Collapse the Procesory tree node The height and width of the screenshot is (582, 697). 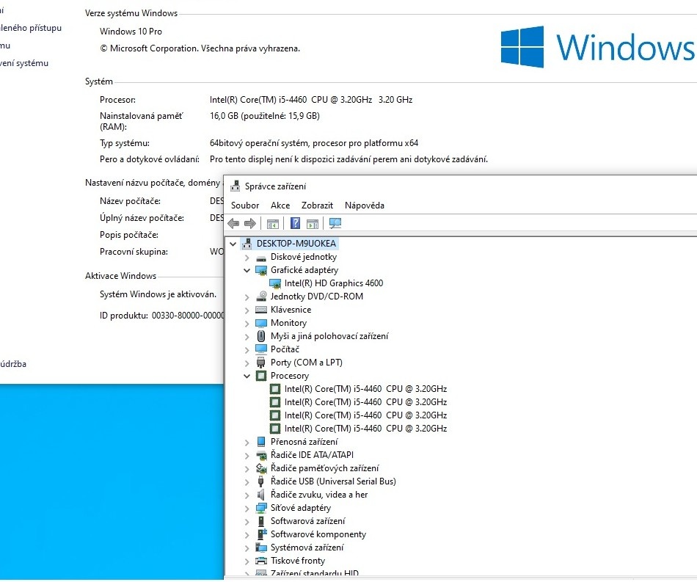coord(247,376)
